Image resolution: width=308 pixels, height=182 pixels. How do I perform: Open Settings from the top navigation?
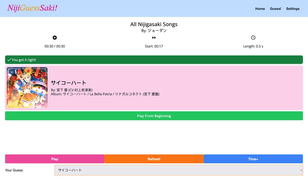pyautogui.click(x=293, y=9)
